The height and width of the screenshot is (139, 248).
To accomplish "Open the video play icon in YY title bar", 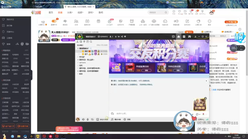I will click(173, 36).
